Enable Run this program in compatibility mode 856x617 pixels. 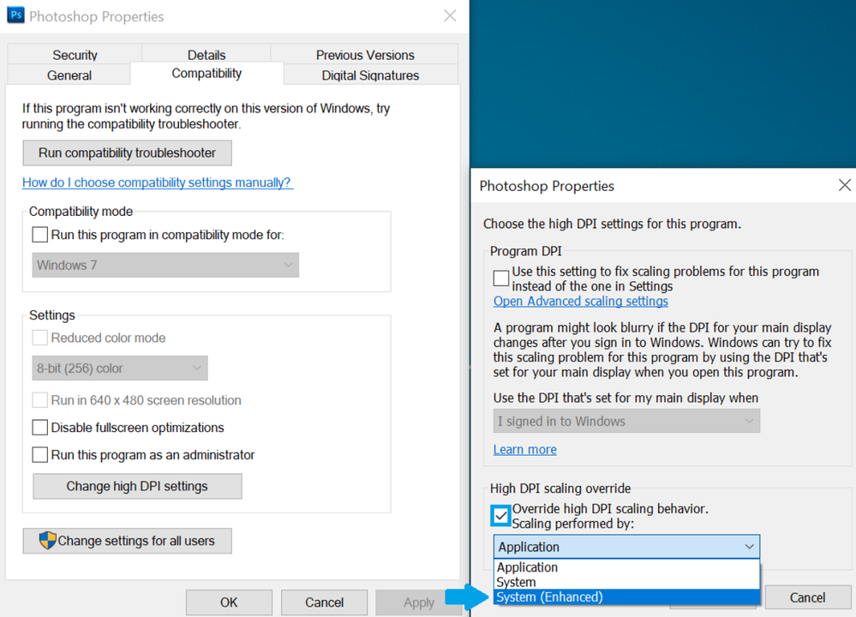[x=40, y=235]
